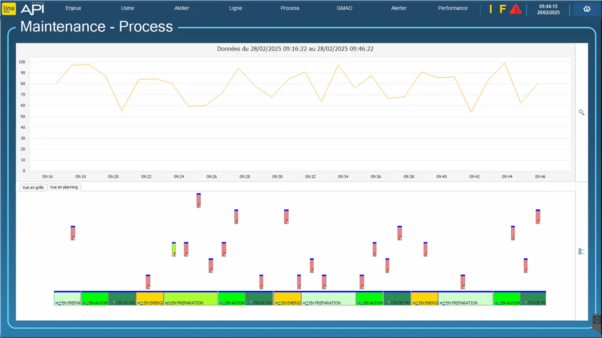Click Alerter in the top navigation
Viewport: 602px width, 338px height.
point(398,8)
